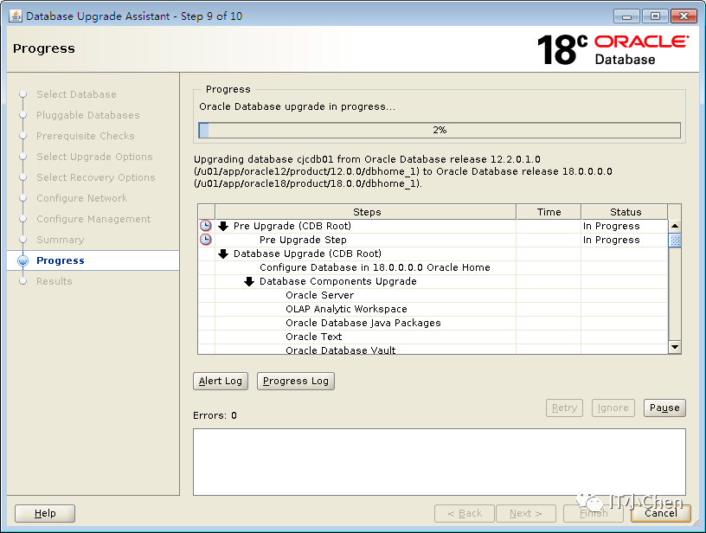The height and width of the screenshot is (533, 706).
Task: Select the Pluggable Databases step
Action: pyautogui.click(x=88, y=115)
